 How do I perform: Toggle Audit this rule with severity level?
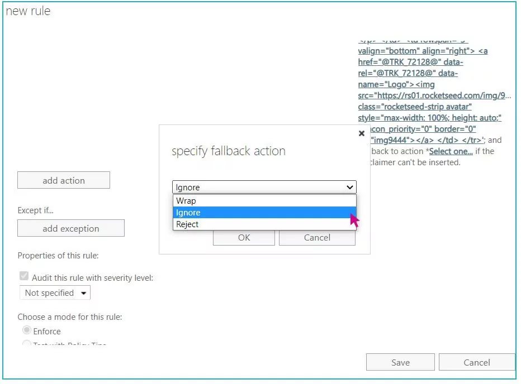[x=24, y=276]
